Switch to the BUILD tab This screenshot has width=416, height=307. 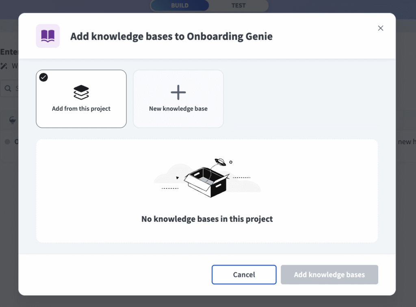click(x=180, y=6)
